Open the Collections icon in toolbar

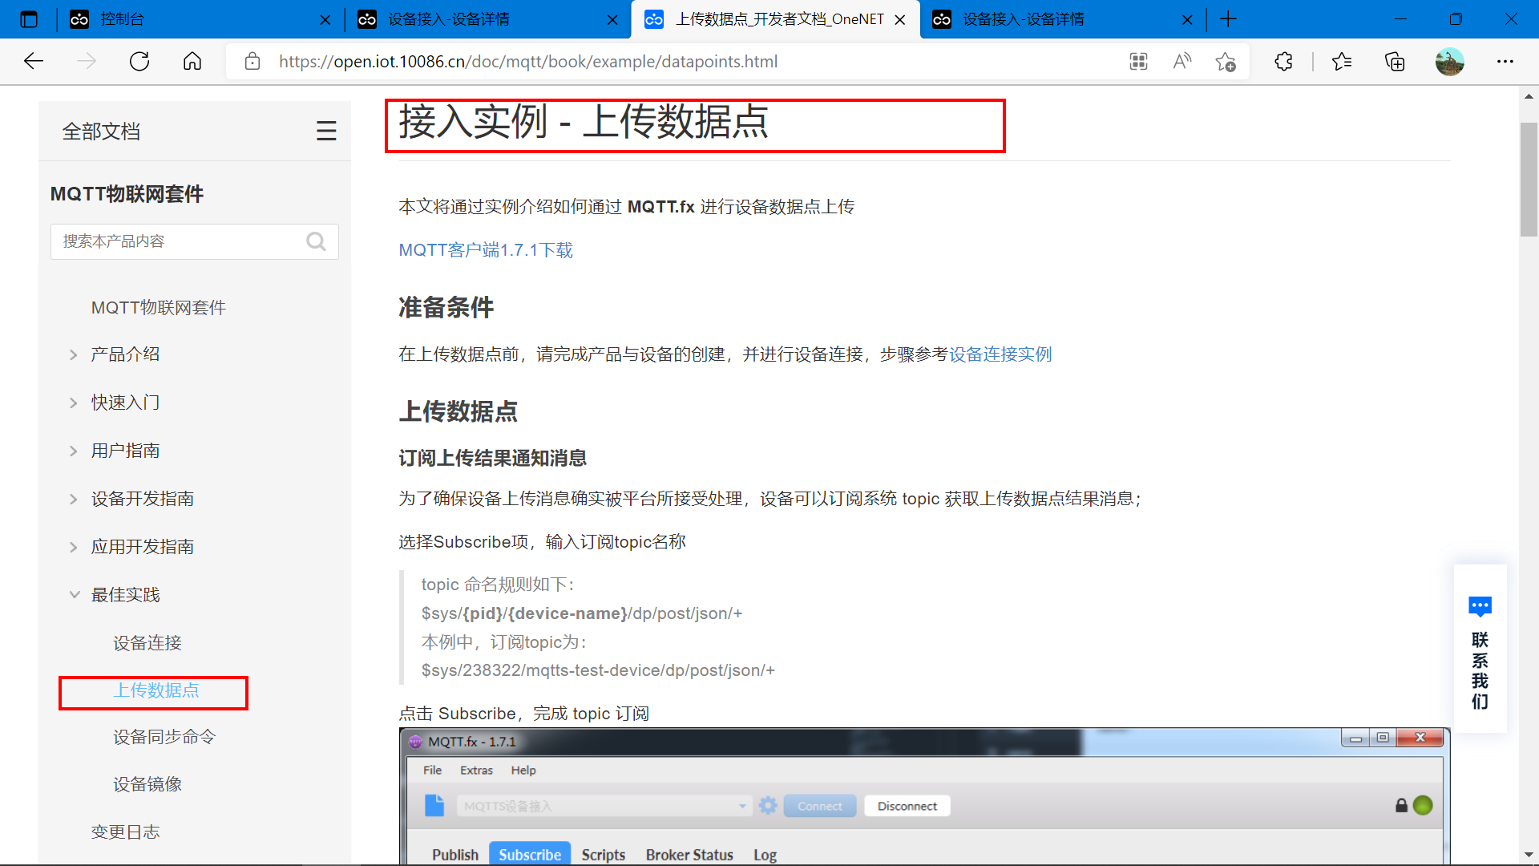coord(1395,62)
